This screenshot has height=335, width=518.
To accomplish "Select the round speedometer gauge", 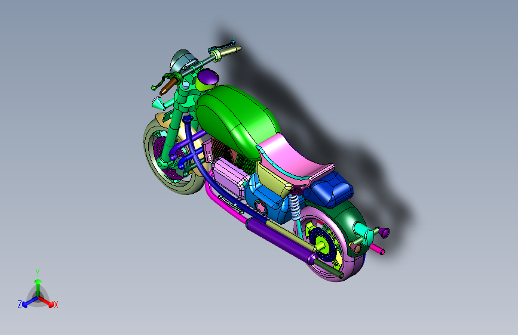I will pos(182,60).
